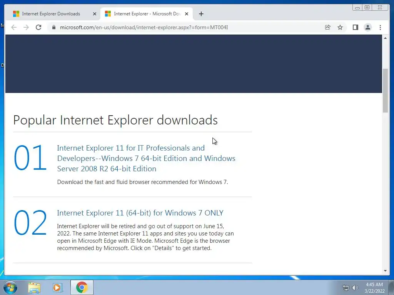This screenshot has height=295, width=394.
Task: Click the Popular Internet Explorer downloads heading
Action: tap(115, 120)
